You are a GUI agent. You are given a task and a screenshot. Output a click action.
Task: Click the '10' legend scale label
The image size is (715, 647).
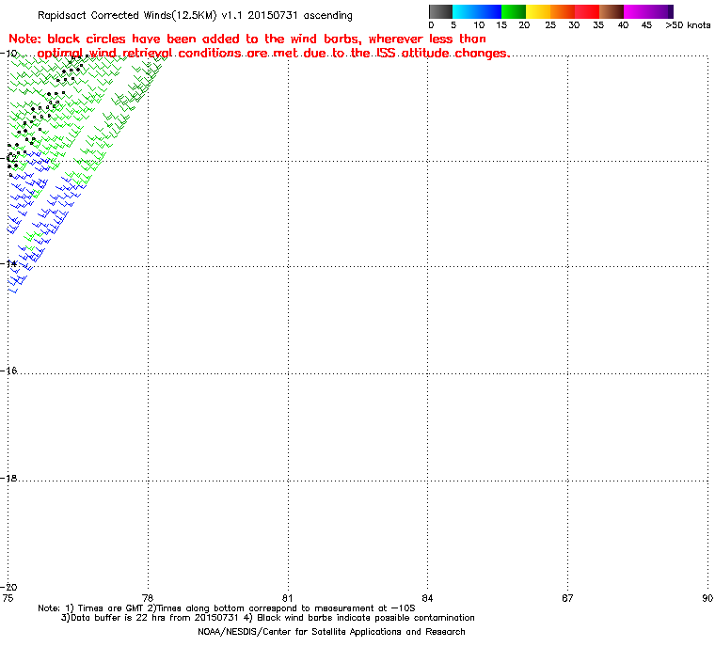coord(479,25)
